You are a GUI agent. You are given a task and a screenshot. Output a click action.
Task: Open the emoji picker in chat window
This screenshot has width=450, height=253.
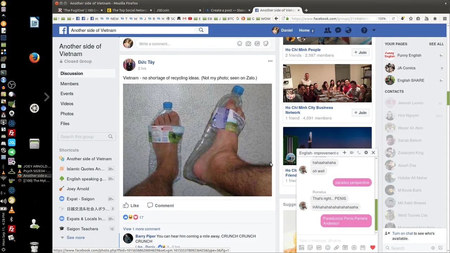point(328,248)
